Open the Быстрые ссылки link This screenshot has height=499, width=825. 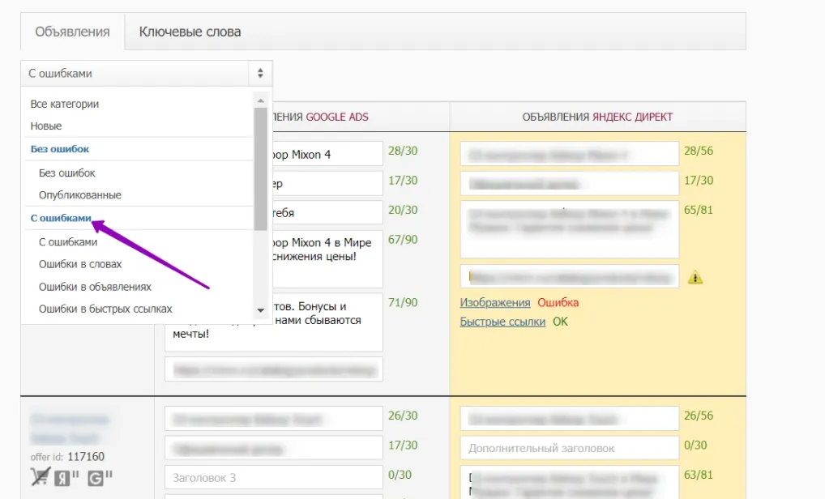502,322
